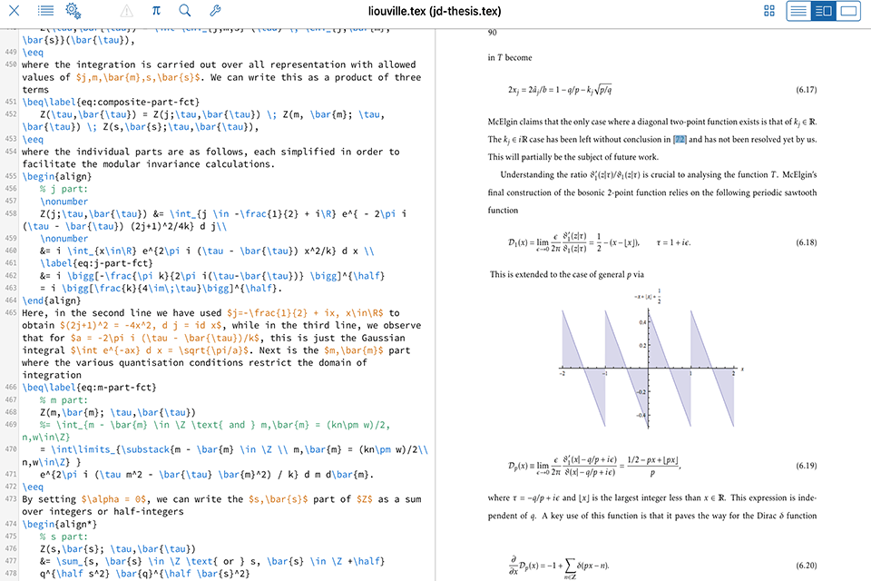Select the title liouville.tex (jd-thesis.tex)
This screenshot has width=871, height=581.
pos(435,11)
